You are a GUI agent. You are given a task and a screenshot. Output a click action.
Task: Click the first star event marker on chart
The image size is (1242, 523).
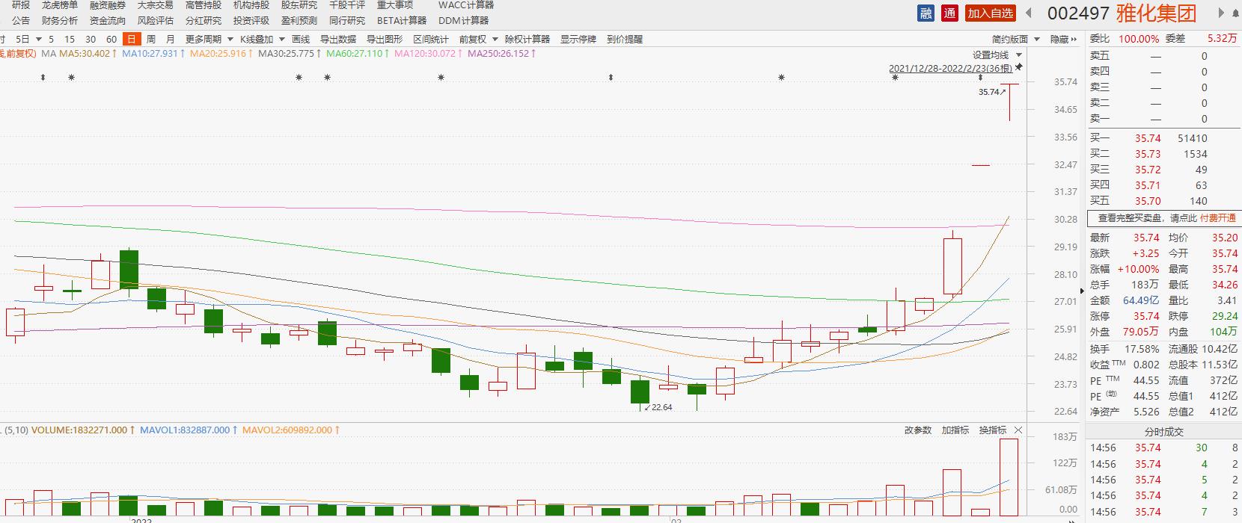[x=71, y=78]
